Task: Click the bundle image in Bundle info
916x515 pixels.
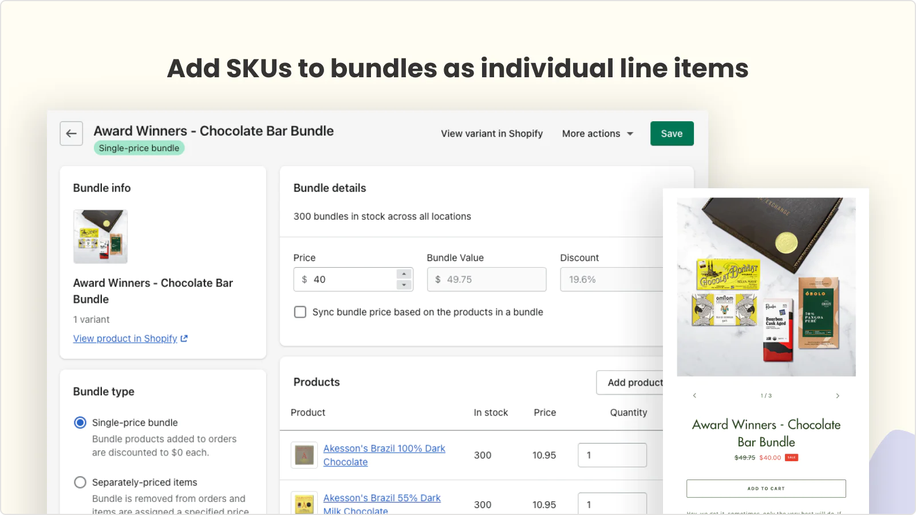Action: click(x=100, y=236)
